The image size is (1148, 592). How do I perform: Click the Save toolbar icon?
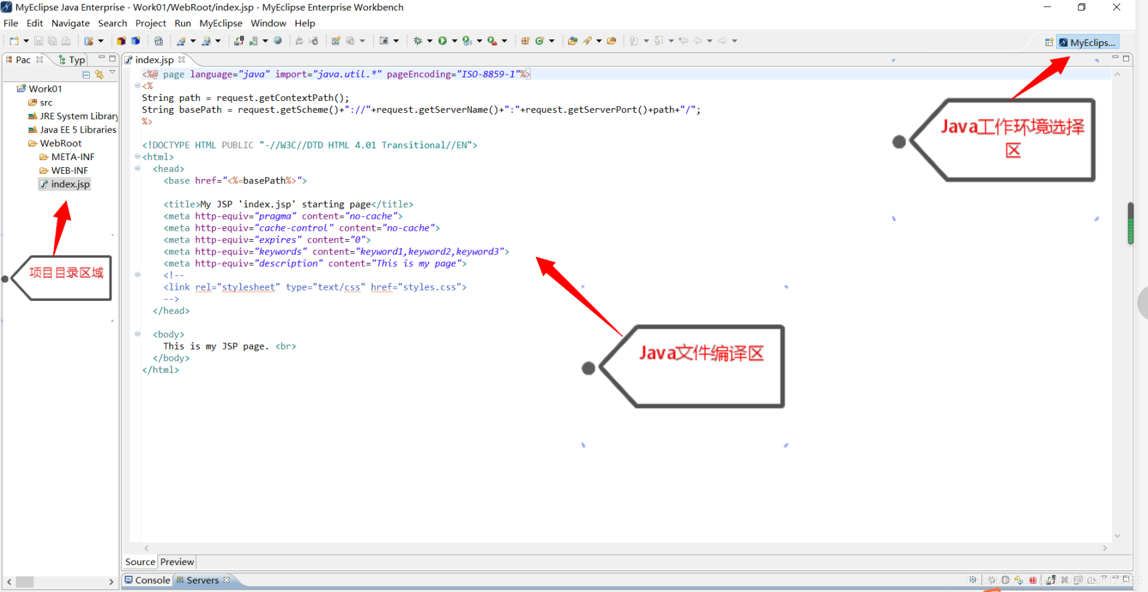pos(39,41)
